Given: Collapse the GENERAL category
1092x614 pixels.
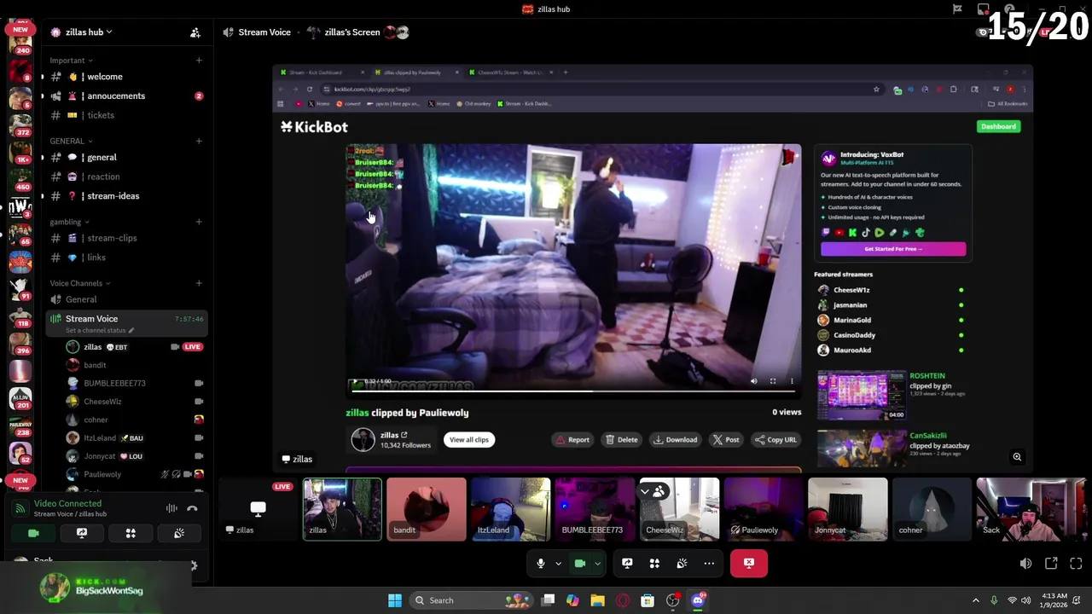Looking at the screenshot, I should (71, 141).
